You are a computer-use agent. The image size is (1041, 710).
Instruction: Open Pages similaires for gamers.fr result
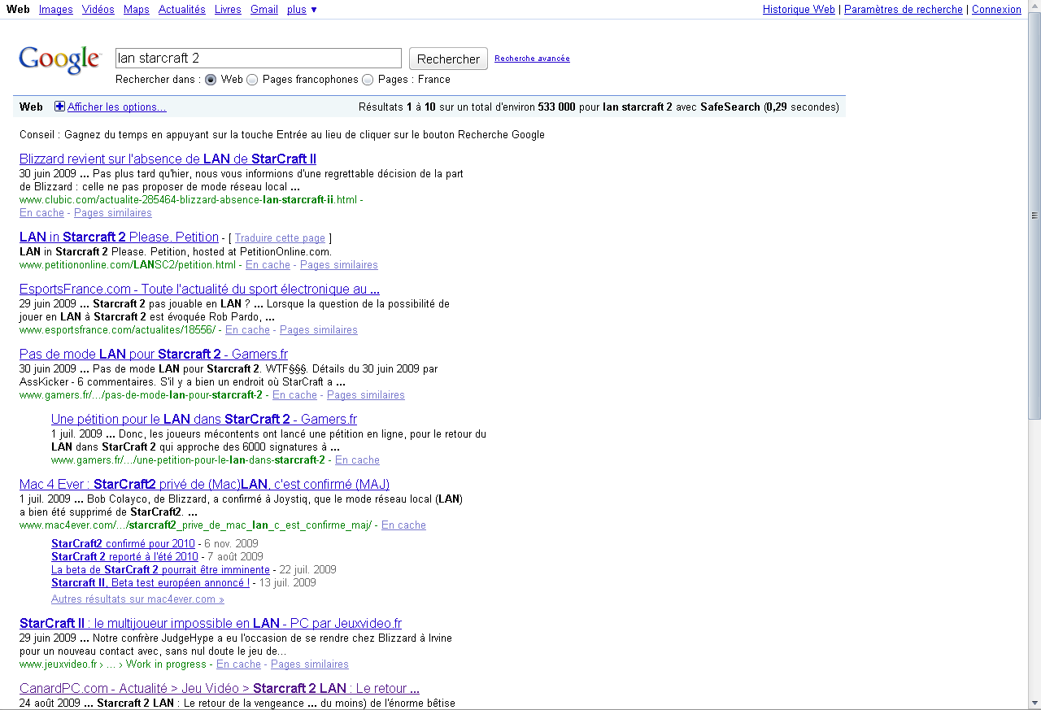coord(366,395)
